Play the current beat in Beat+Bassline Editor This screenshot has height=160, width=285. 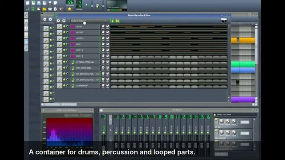[58, 21]
